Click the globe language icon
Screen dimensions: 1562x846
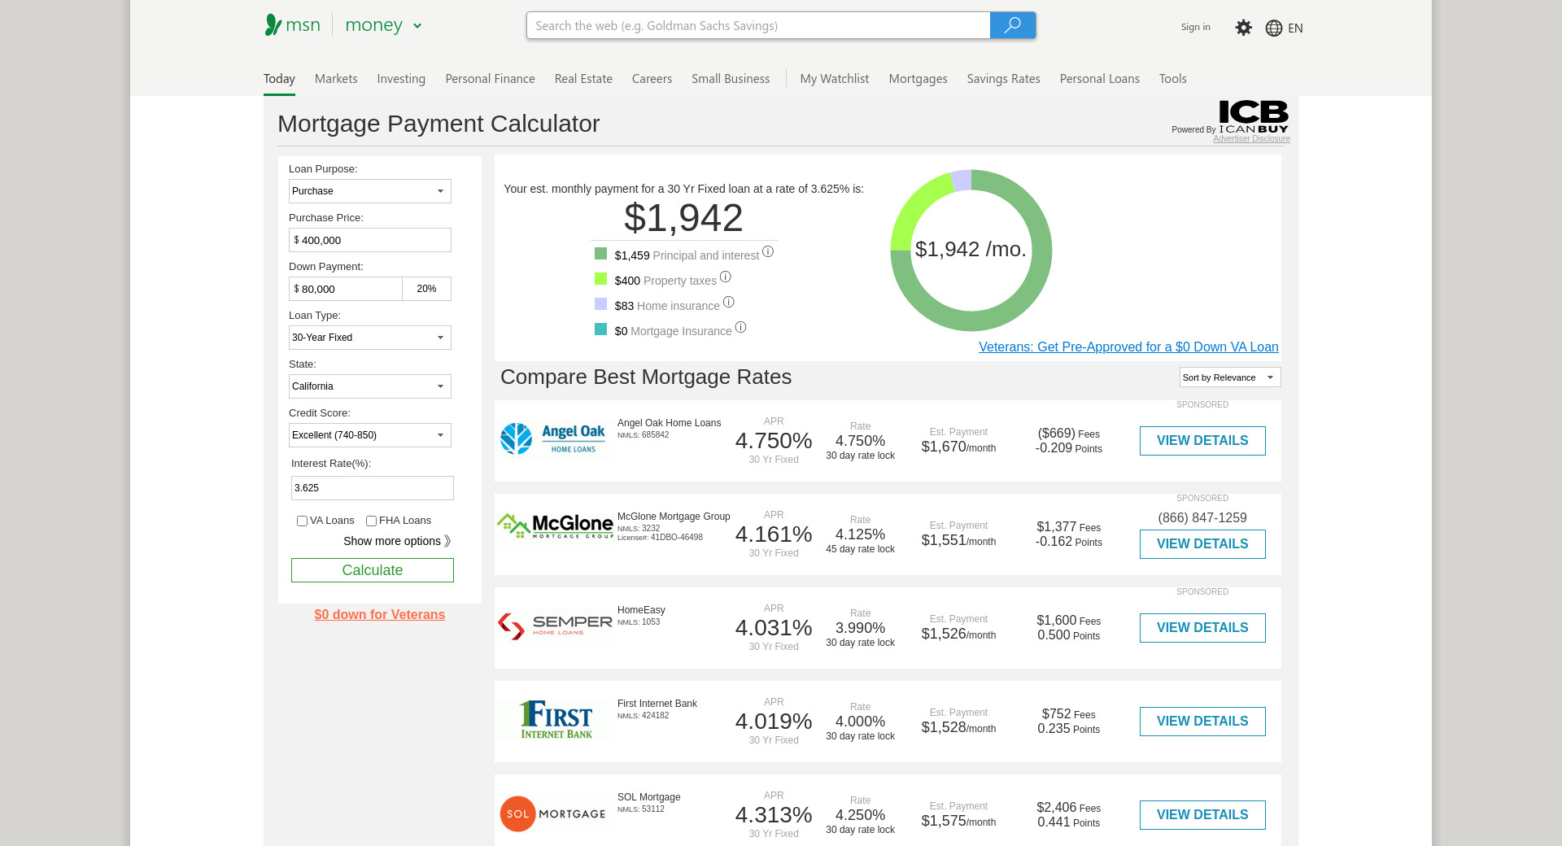[x=1273, y=28]
